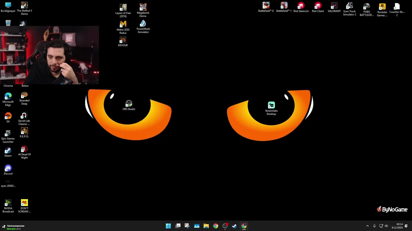Launch DON'T SCREAM game shortcut

(24, 206)
